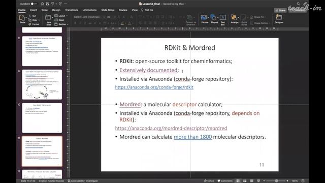Click the Cut scissors icon
Image resolution: width=325 pixels, height=183 pixels.
(x=29, y=16)
